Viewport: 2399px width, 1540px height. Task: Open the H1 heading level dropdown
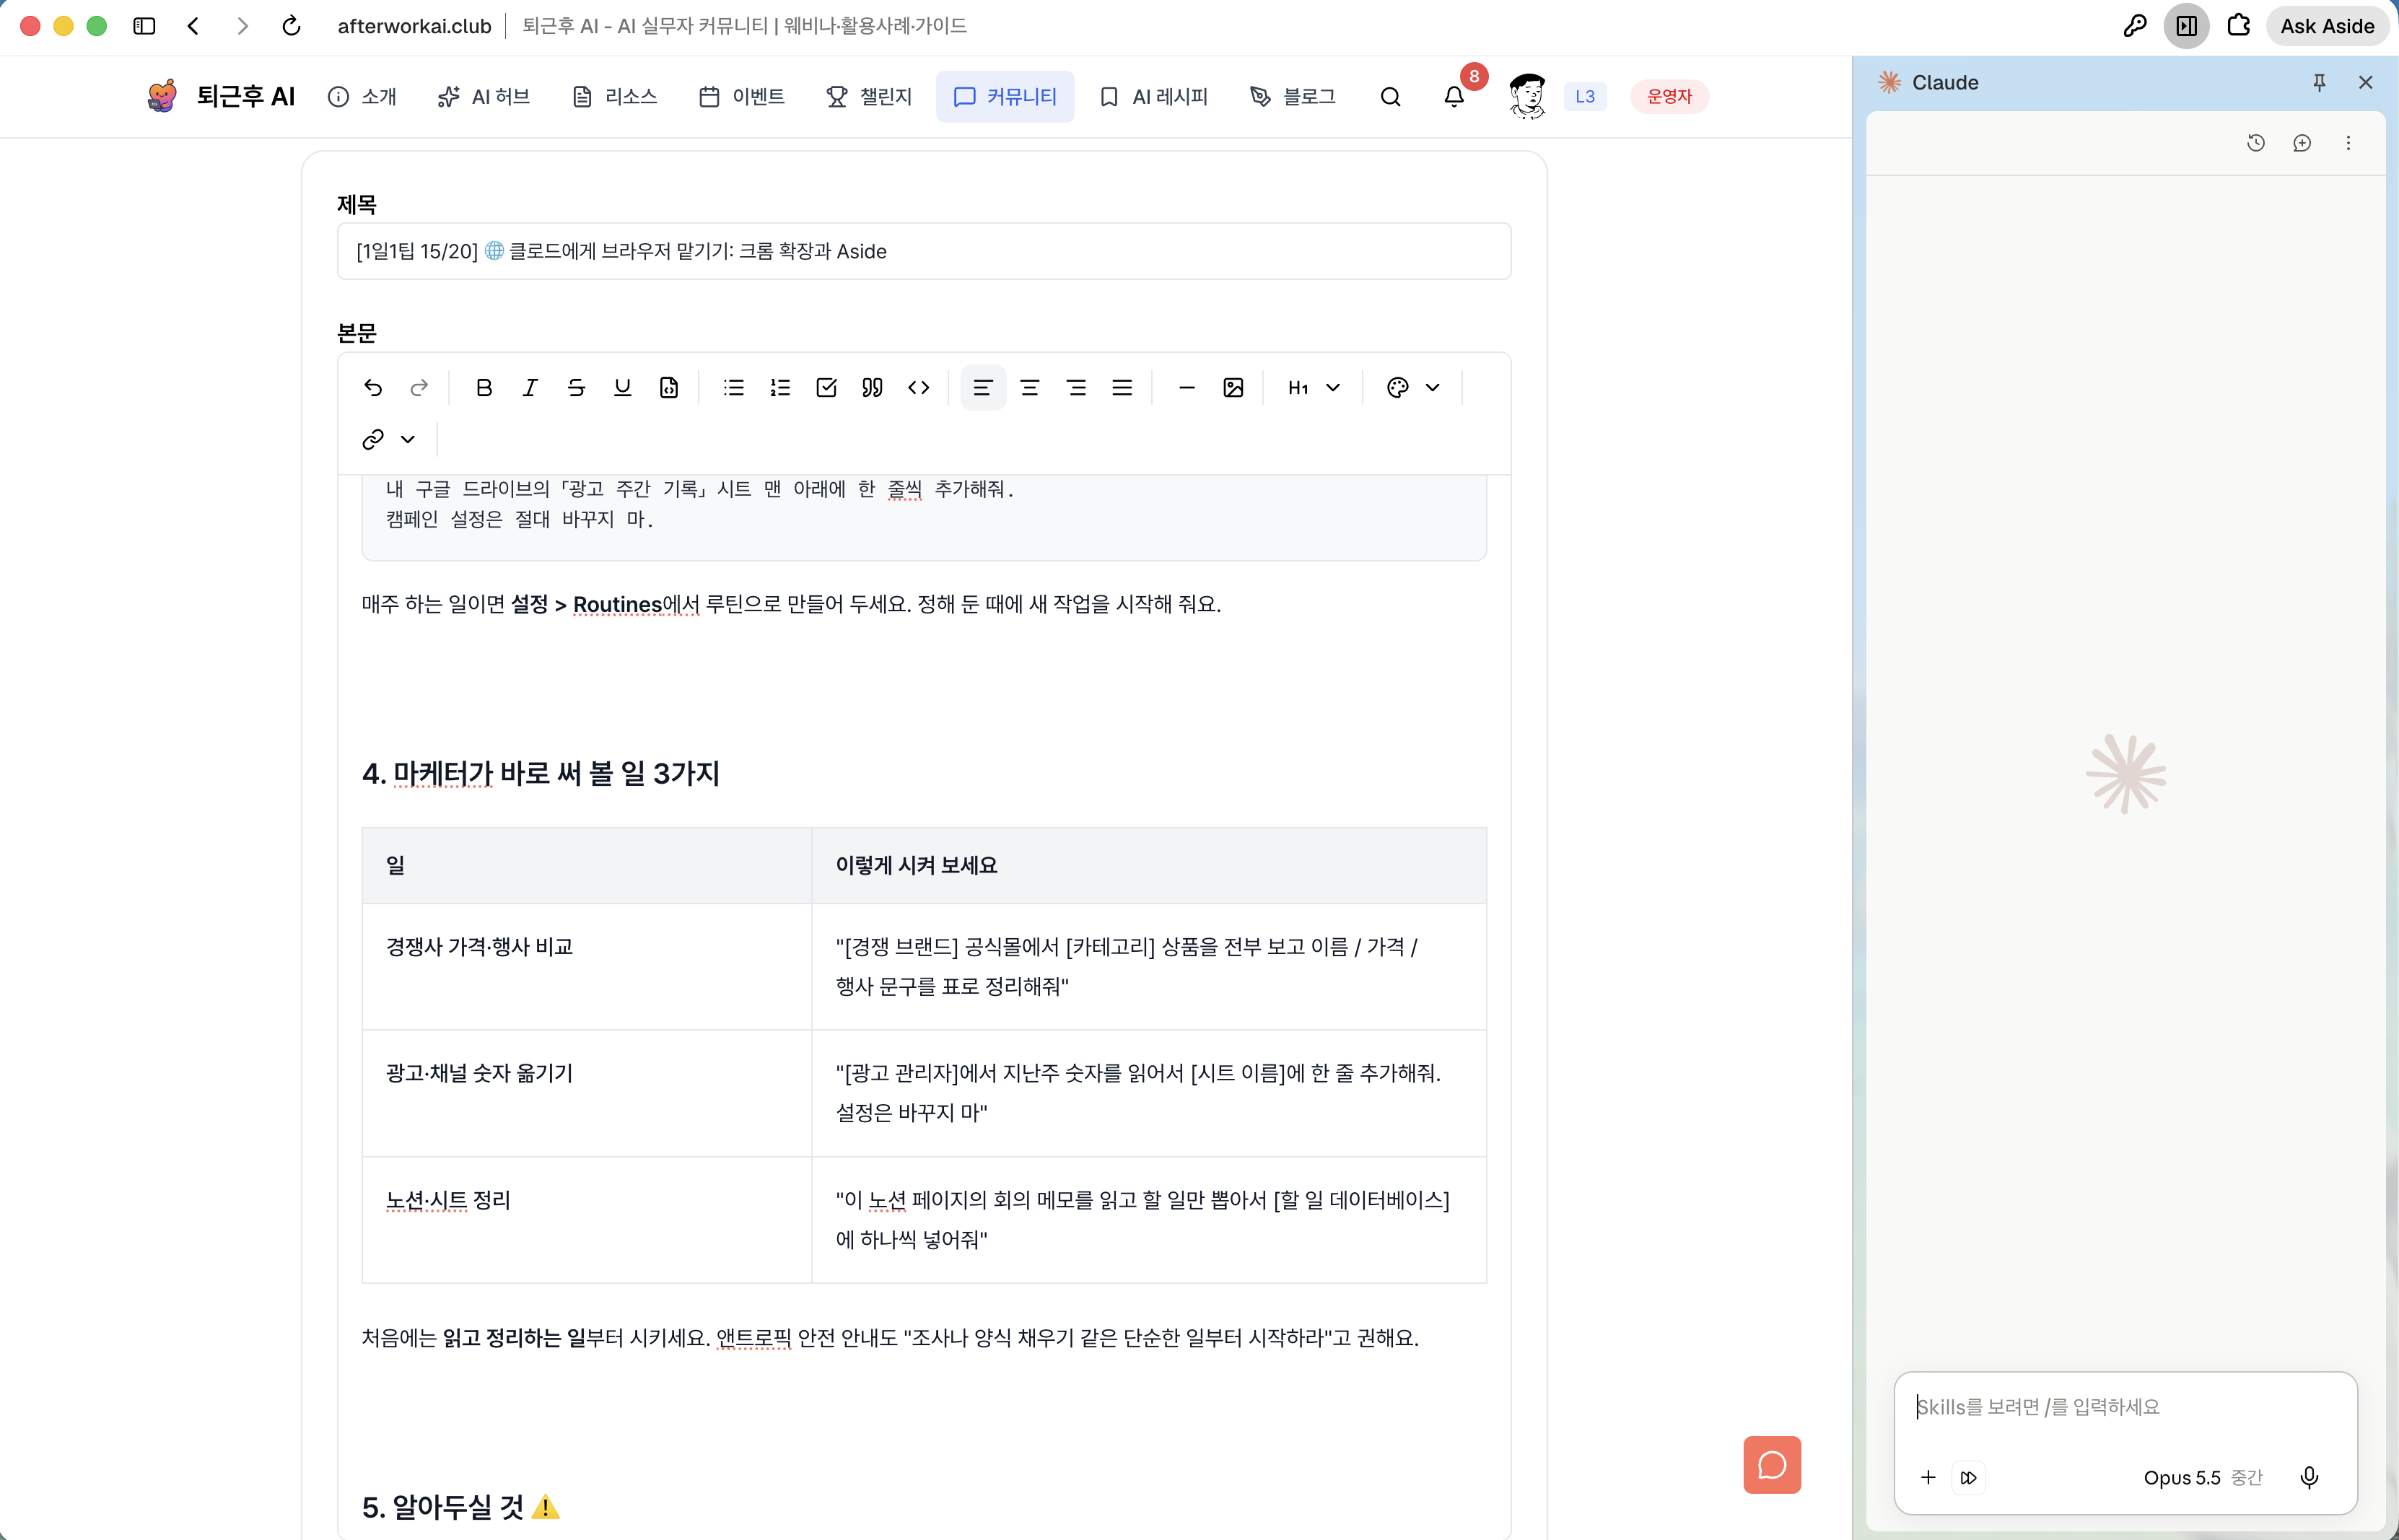point(1314,388)
